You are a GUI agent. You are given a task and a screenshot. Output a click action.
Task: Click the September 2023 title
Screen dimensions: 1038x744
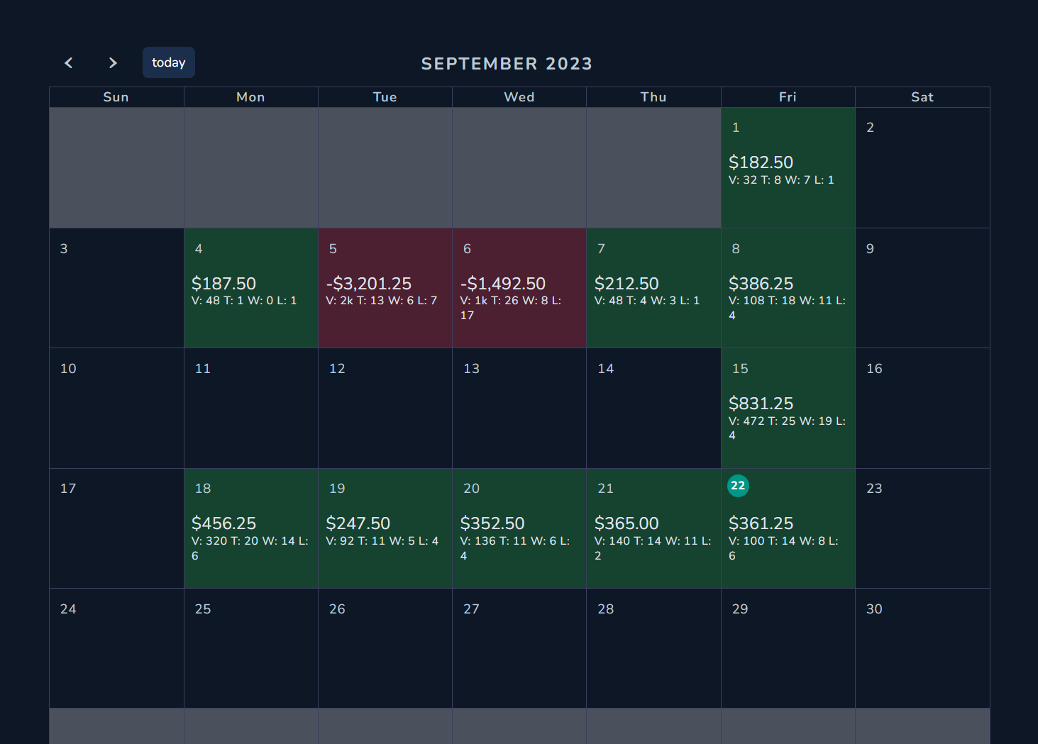click(507, 64)
